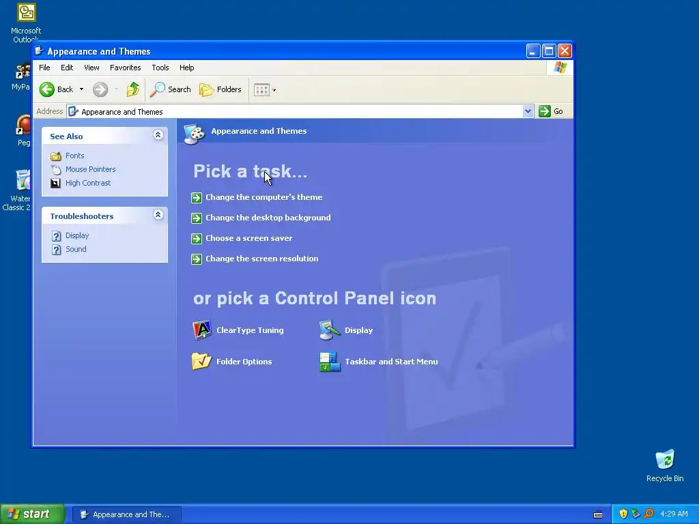Toggle the Folders pane button
Viewport: 699px width, 524px height.
pos(220,89)
